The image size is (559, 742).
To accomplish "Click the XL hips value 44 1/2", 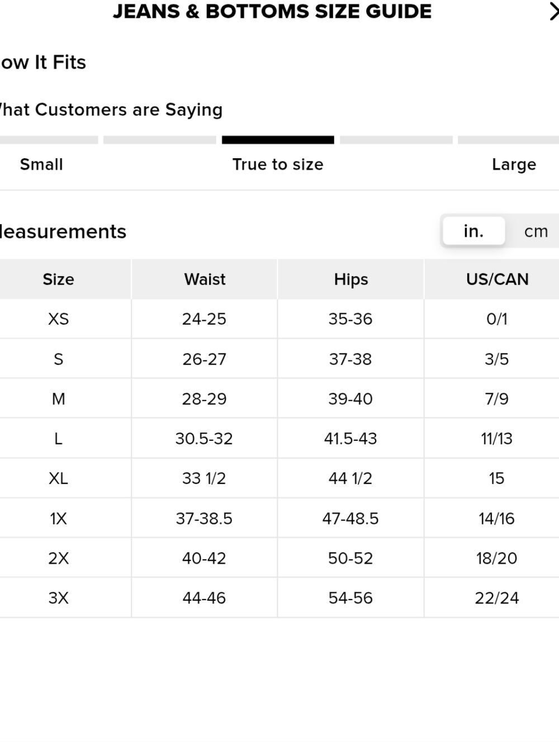I will point(350,478).
